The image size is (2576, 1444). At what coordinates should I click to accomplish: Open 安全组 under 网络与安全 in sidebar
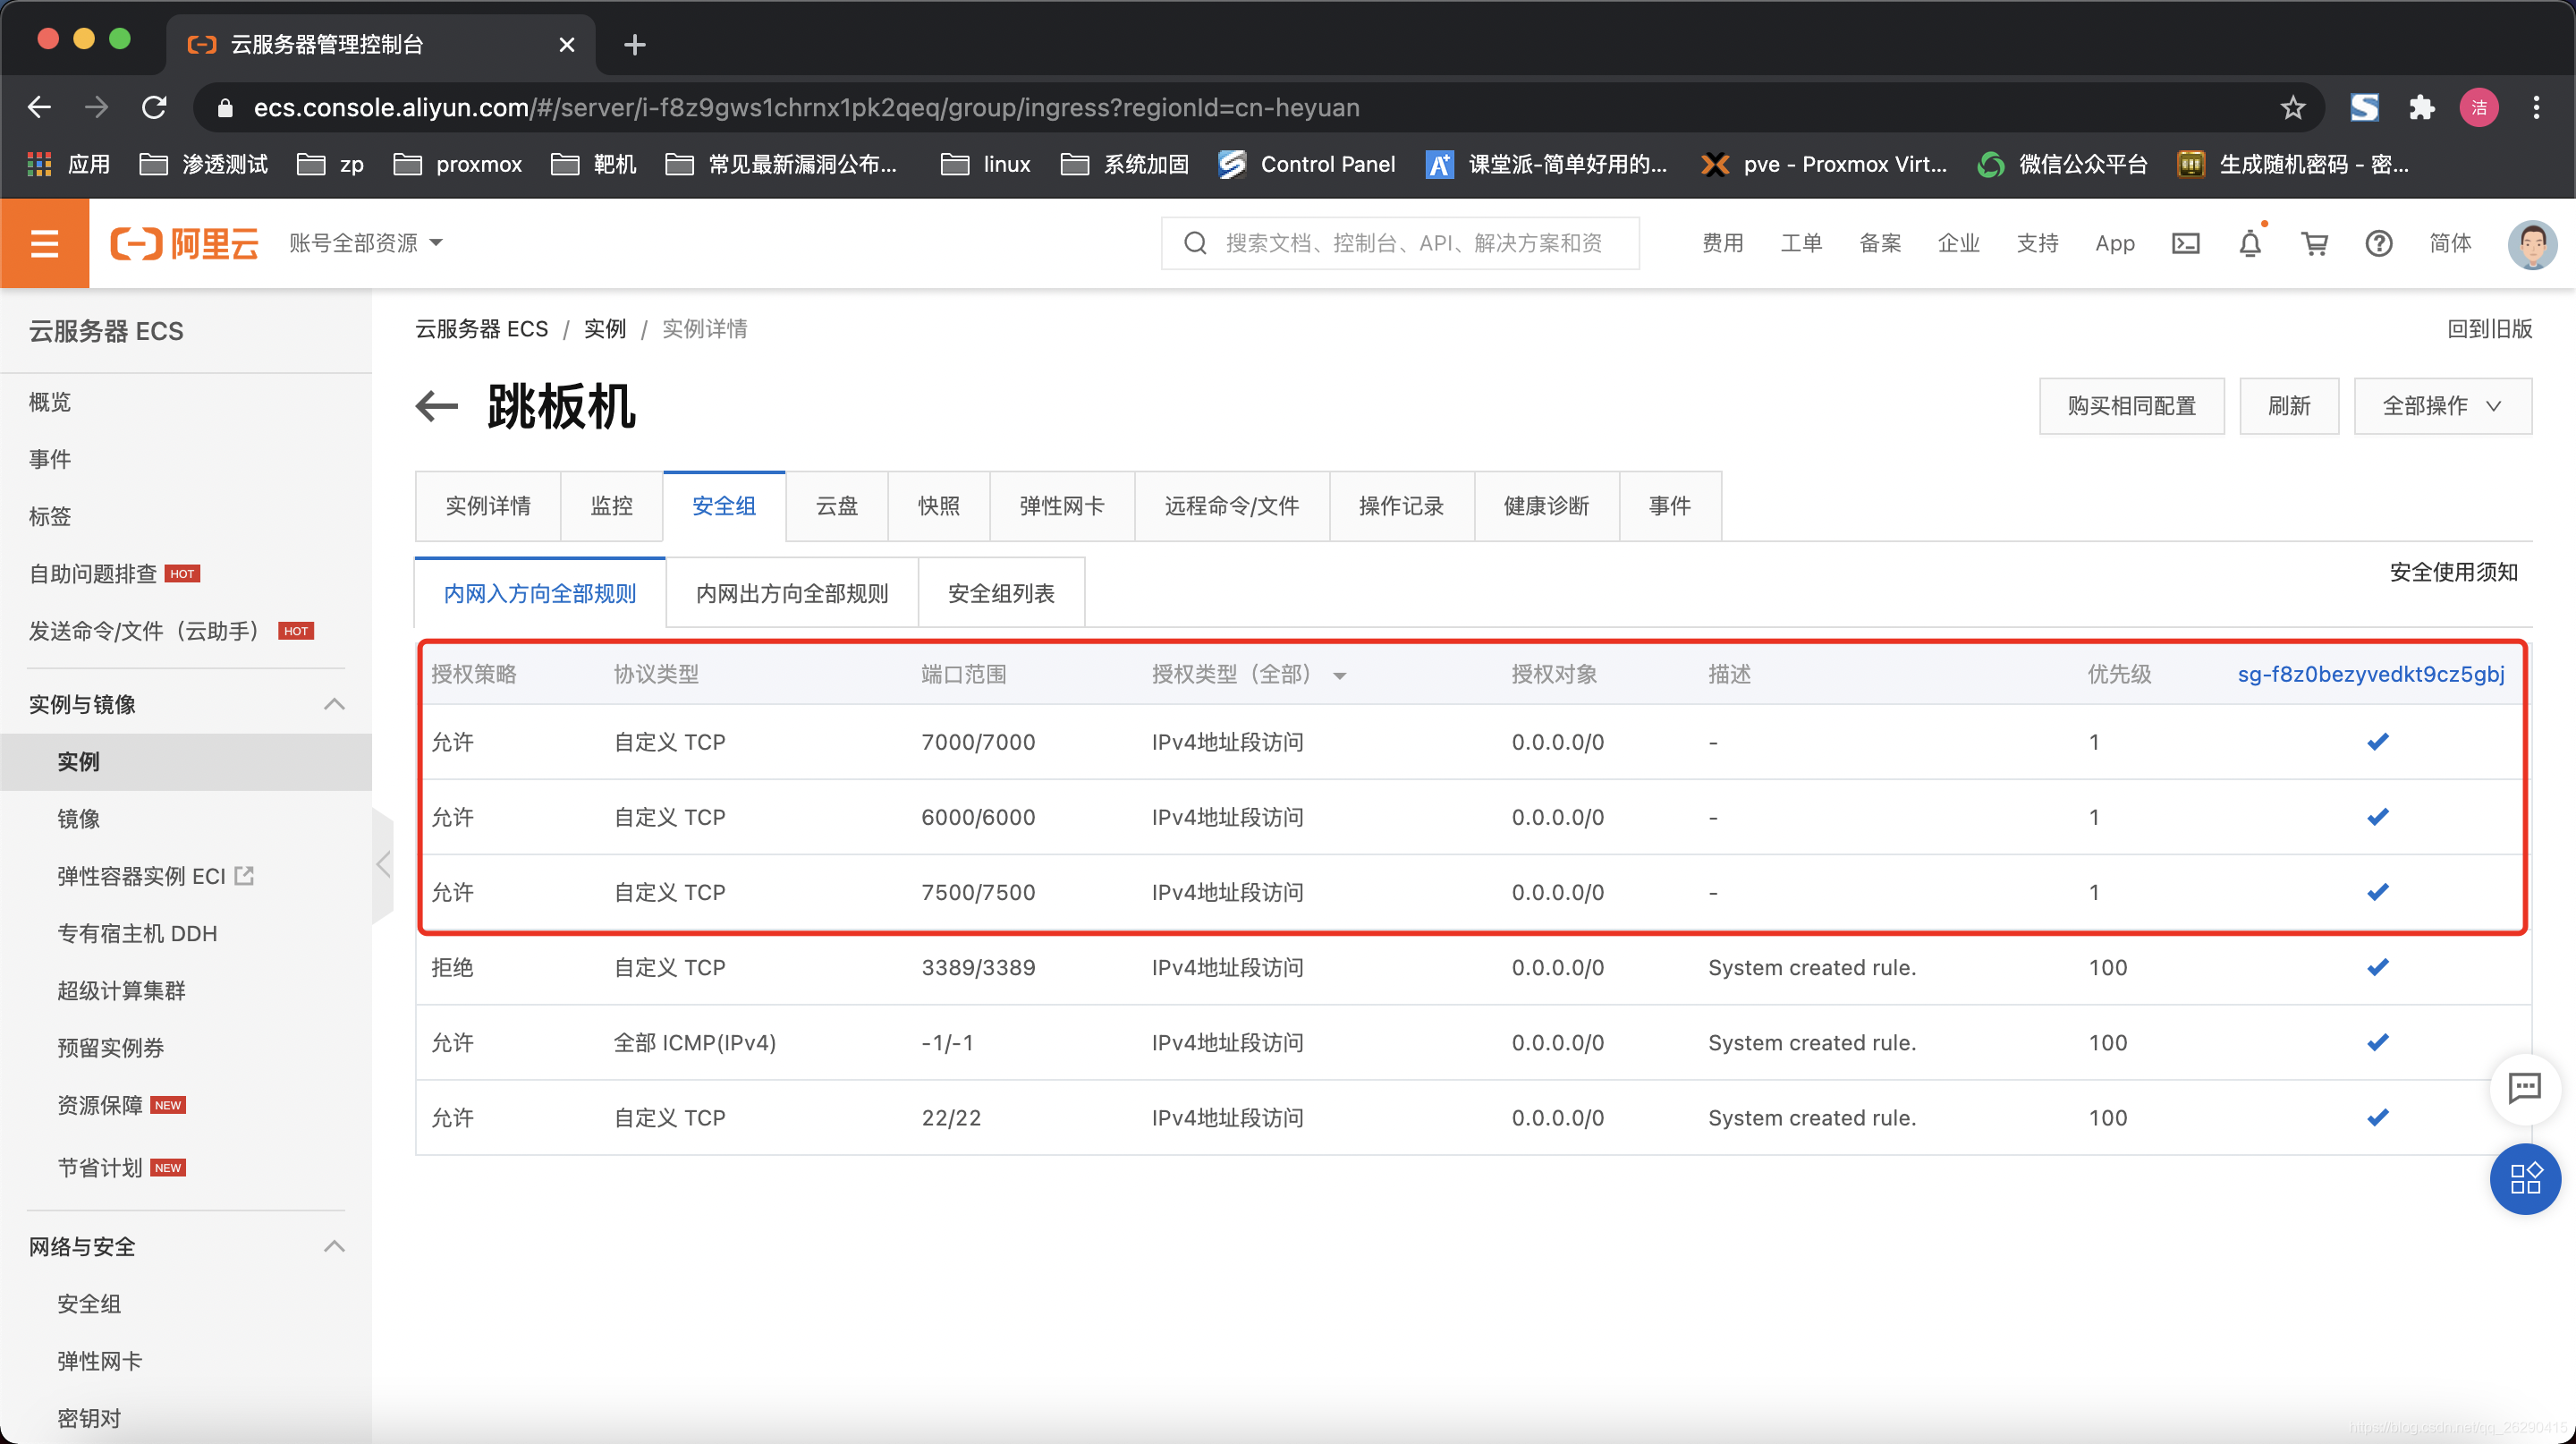pos(89,1304)
